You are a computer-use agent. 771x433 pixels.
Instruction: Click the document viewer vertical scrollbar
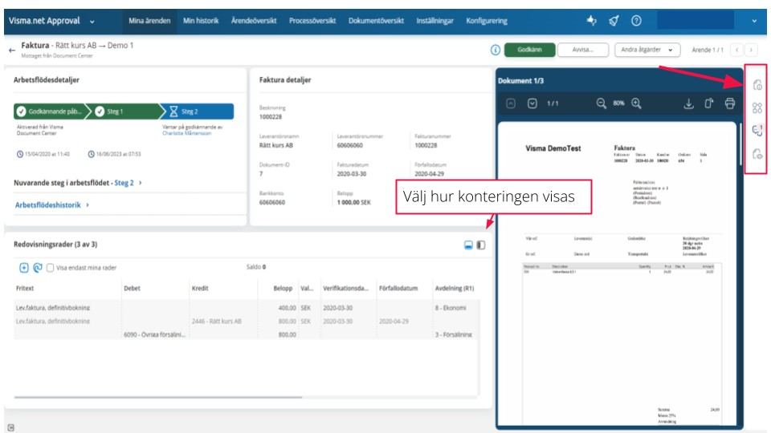pyautogui.click(x=740, y=144)
